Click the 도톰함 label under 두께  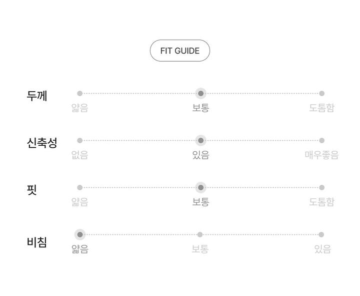point(321,108)
